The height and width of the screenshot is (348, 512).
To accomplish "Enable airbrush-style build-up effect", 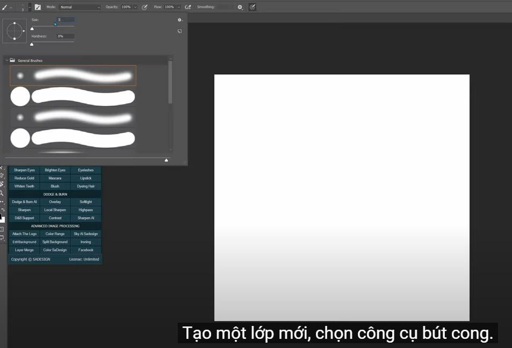I will pos(188,7).
